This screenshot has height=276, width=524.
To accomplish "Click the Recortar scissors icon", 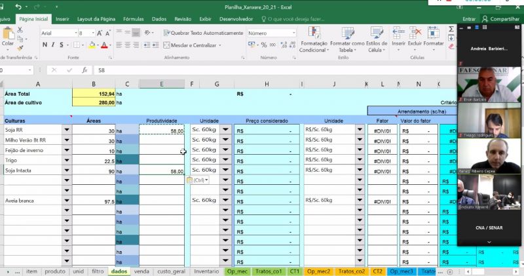I will pos(20,30).
